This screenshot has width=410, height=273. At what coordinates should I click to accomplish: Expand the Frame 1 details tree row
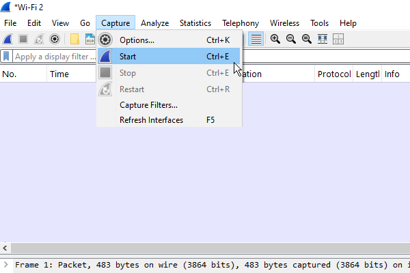click(6, 265)
